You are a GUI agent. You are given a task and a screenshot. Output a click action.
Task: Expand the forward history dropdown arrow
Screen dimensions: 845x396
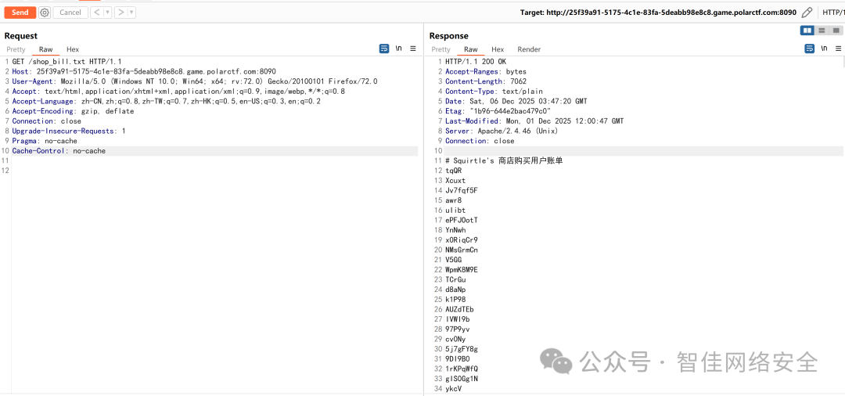click(131, 13)
